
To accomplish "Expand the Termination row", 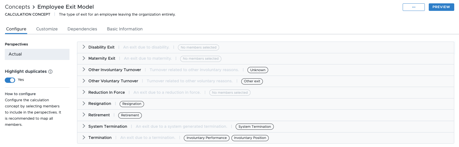I will coord(84,138).
